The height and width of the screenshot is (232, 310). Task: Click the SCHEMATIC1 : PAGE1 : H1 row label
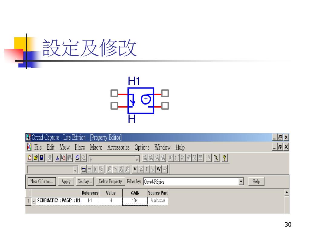click(x=58, y=201)
